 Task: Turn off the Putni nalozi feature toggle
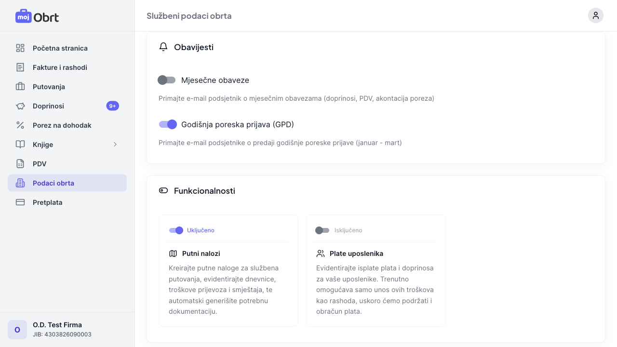tap(176, 230)
